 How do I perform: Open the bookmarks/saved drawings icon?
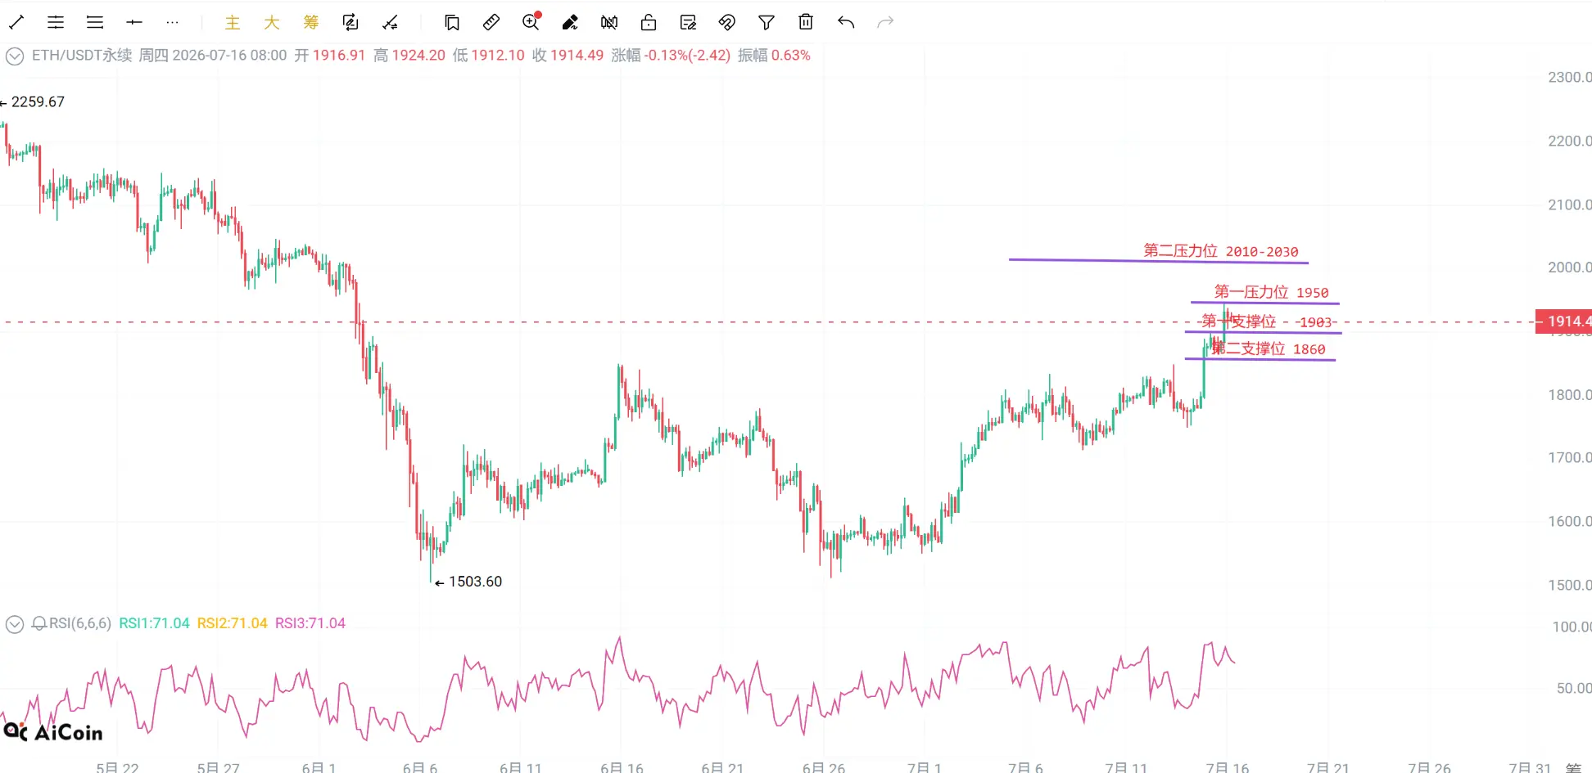[x=452, y=22]
